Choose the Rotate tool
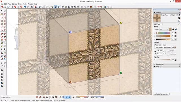Image resolution: width=181 pixels, height=102 pixels. (2, 37)
